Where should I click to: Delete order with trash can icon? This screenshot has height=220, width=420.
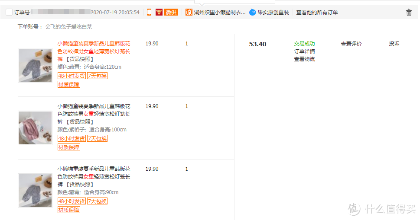click(409, 13)
